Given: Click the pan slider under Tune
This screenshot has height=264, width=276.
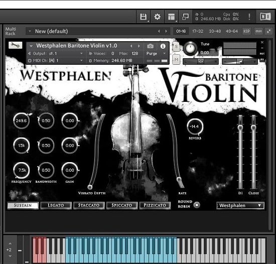Looking at the screenshot, I should pyautogui.click(x=201, y=61).
